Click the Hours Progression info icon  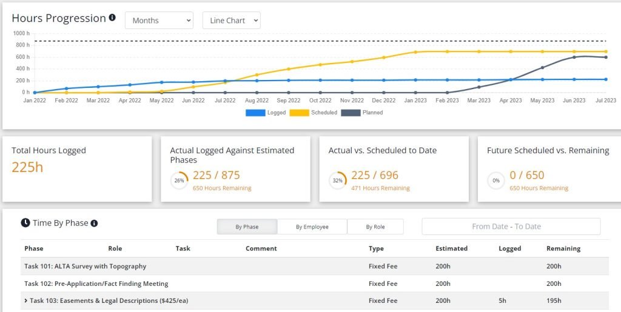pyautogui.click(x=112, y=18)
